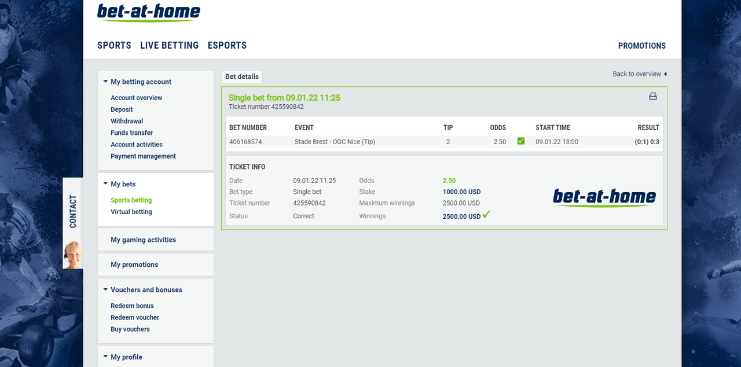
Task: Select Virtual betting under My bets
Action: (131, 212)
